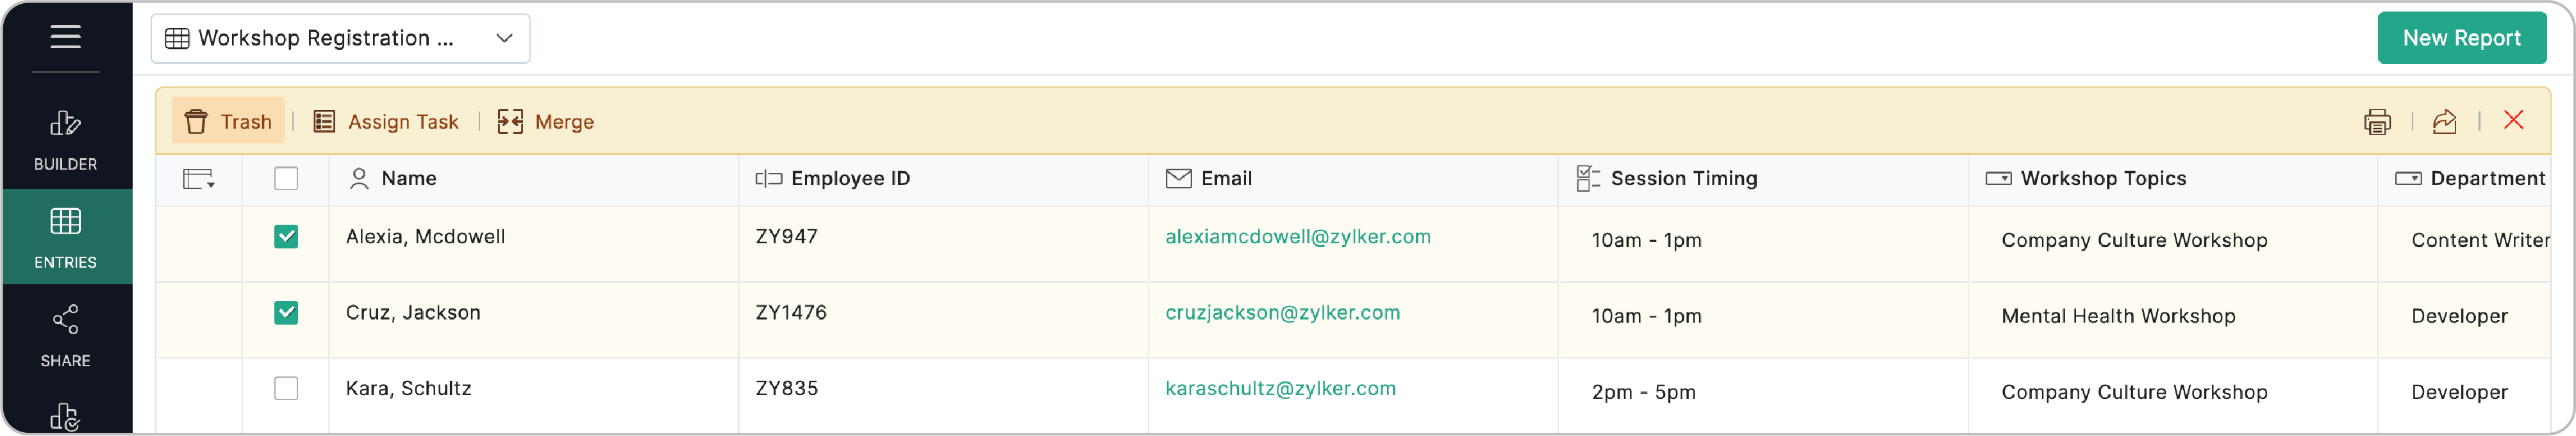Image resolution: width=2576 pixels, height=436 pixels.
Task: Click the New Report button
Action: pos(2461,38)
